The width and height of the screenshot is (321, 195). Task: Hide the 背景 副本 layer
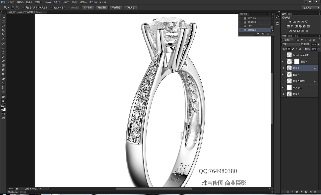(283, 88)
